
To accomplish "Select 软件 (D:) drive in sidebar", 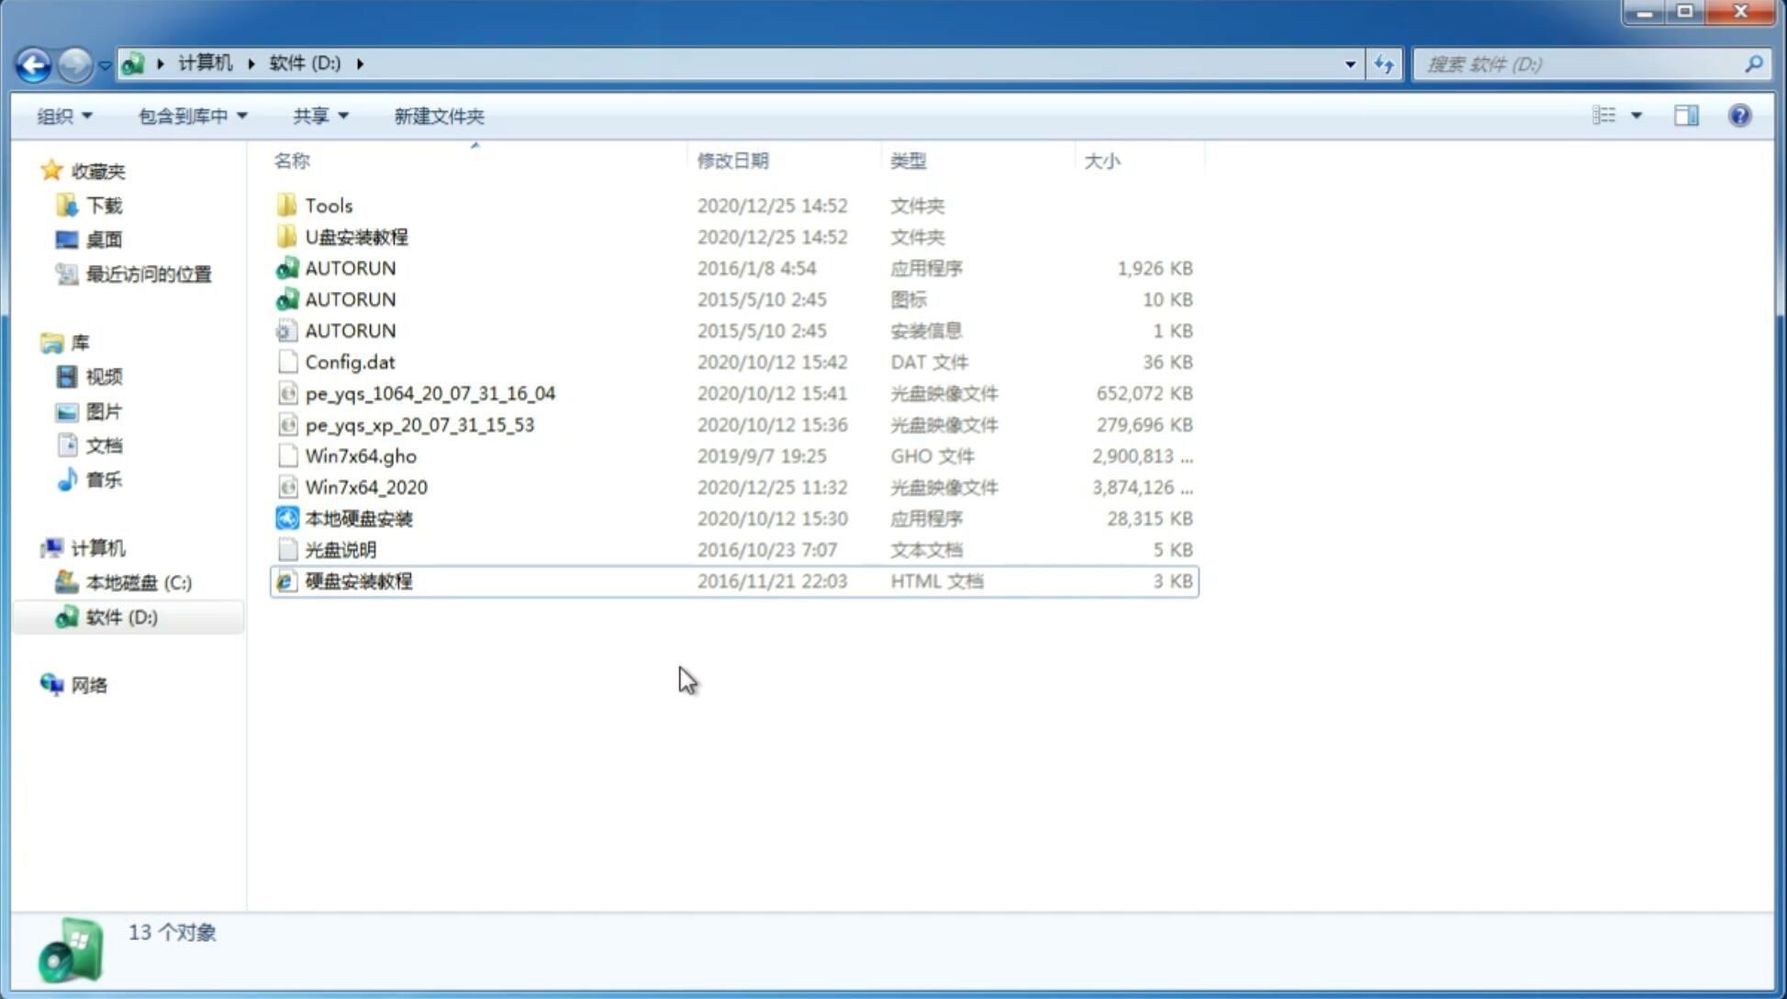I will pos(121,616).
